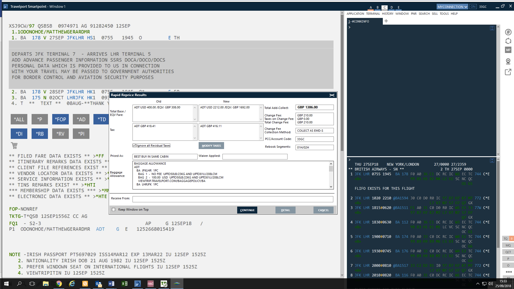Open Task View from taskbar

point(32,284)
